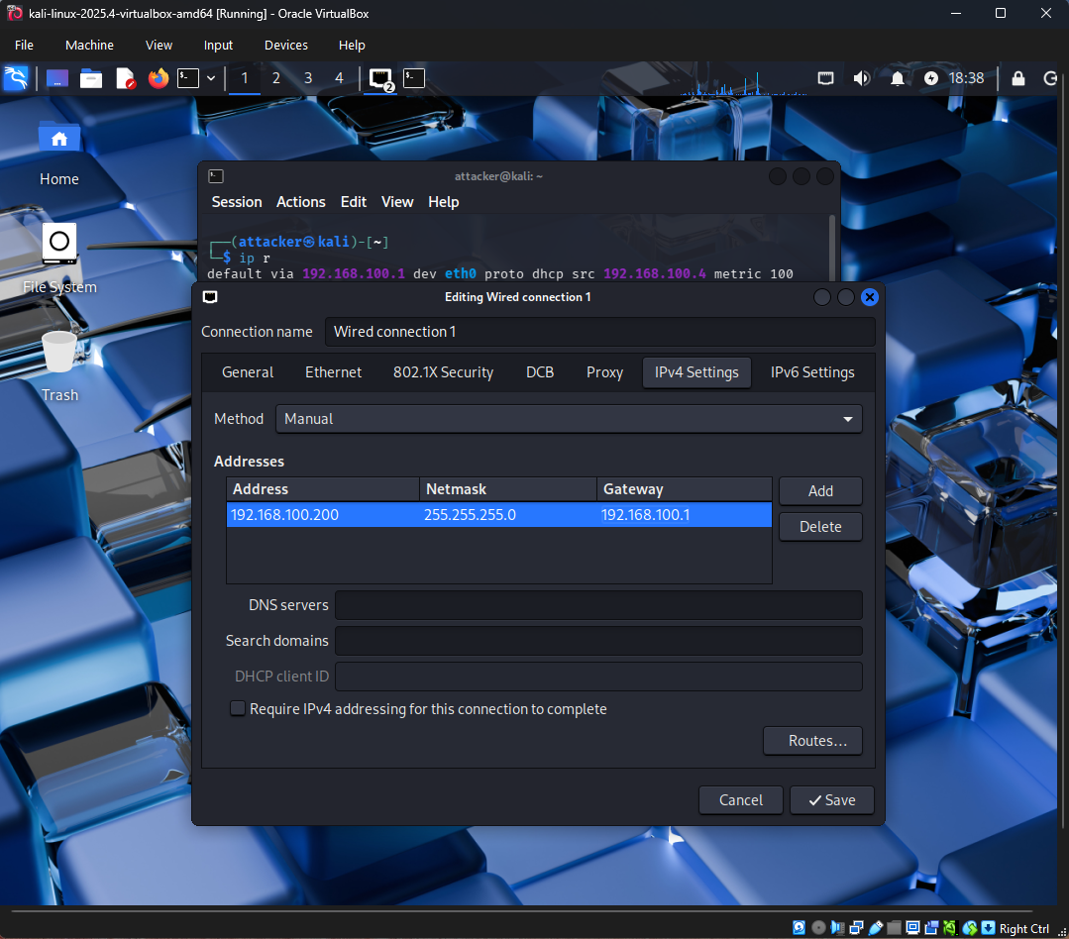Image resolution: width=1069 pixels, height=939 pixels.
Task: Open the Method dropdown in IPv4 Settings
Action: (569, 418)
